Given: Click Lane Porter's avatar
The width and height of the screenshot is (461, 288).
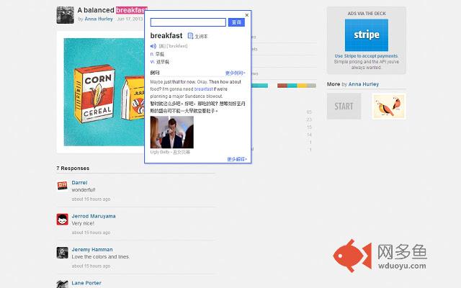Looking at the screenshot, I should [63, 284].
